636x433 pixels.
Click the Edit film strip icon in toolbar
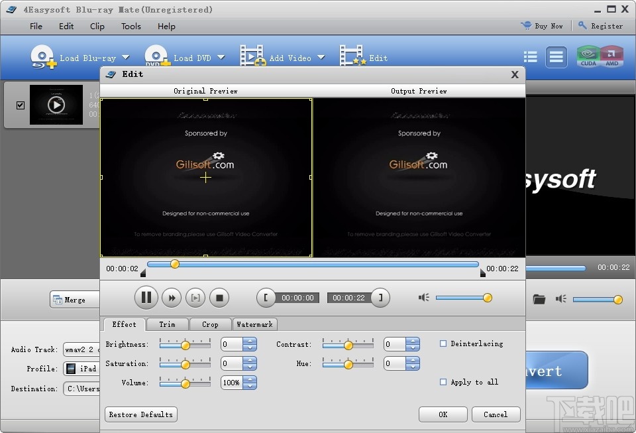(352, 56)
